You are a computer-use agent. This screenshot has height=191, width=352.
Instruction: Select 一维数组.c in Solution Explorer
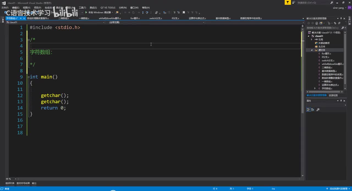tap(327, 82)
